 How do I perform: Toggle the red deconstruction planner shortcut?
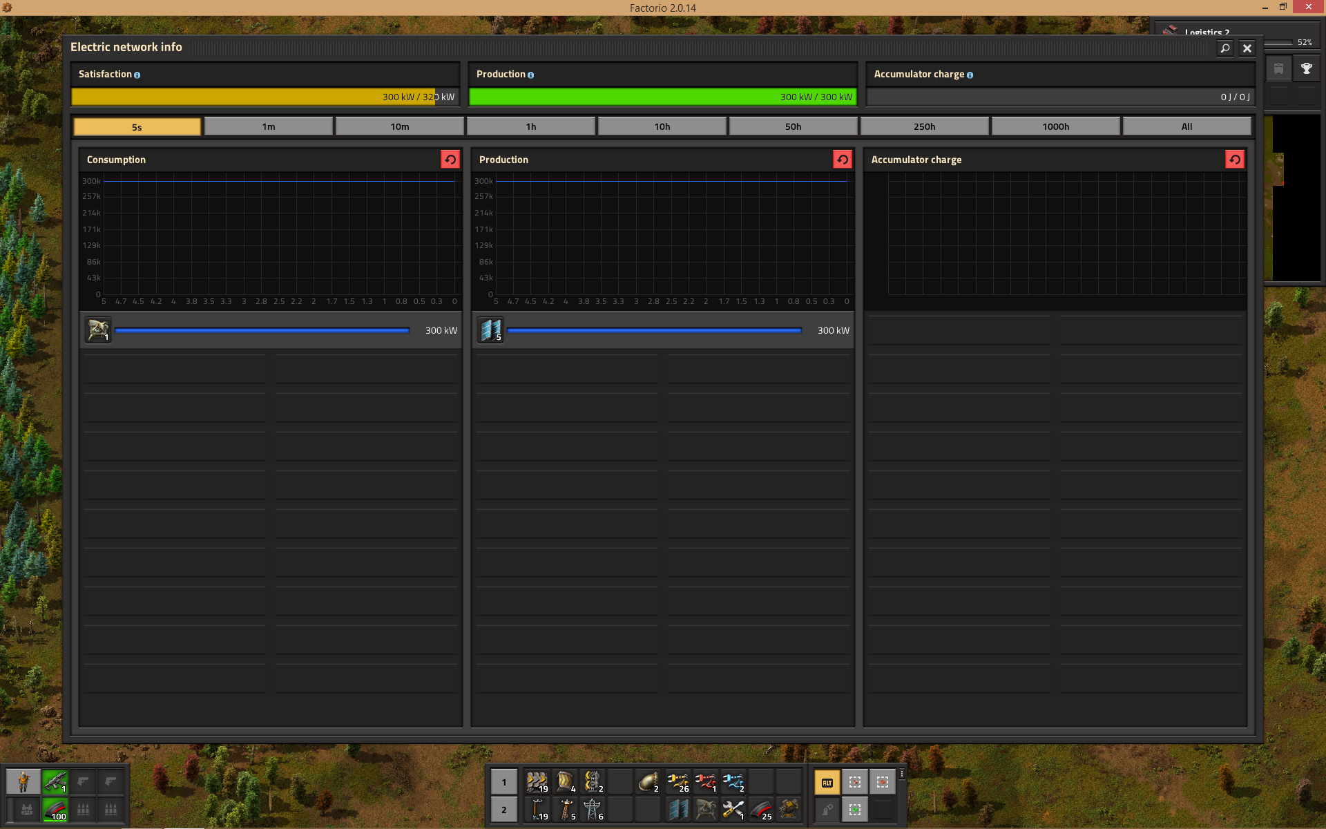(883, 782)
